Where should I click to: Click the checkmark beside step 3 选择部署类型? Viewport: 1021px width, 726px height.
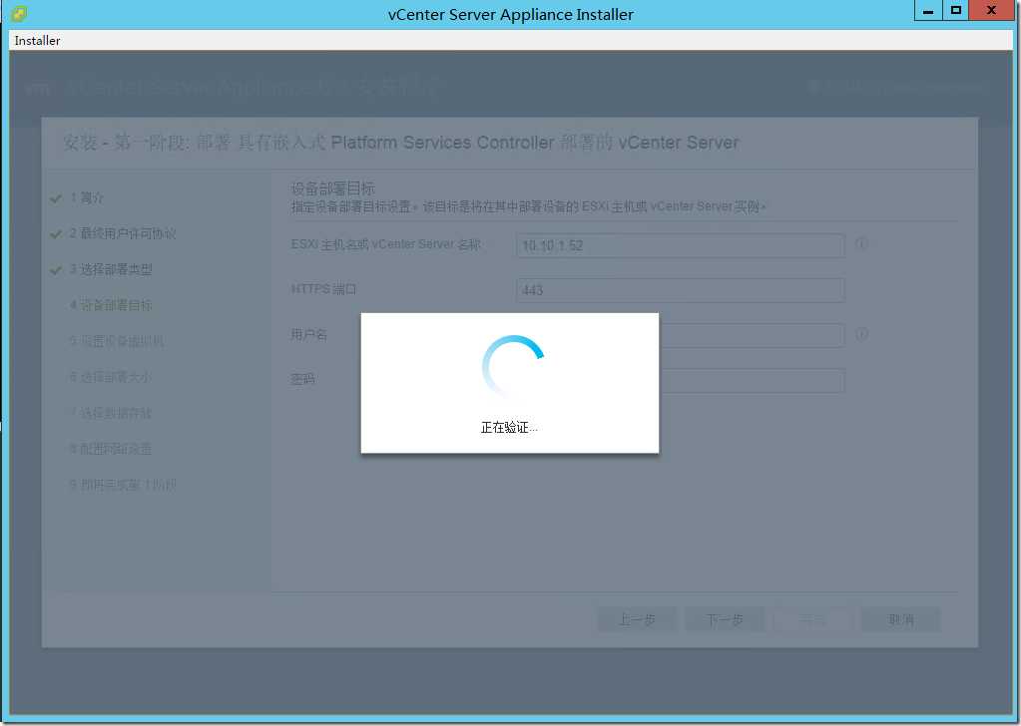tap(56, 270)
